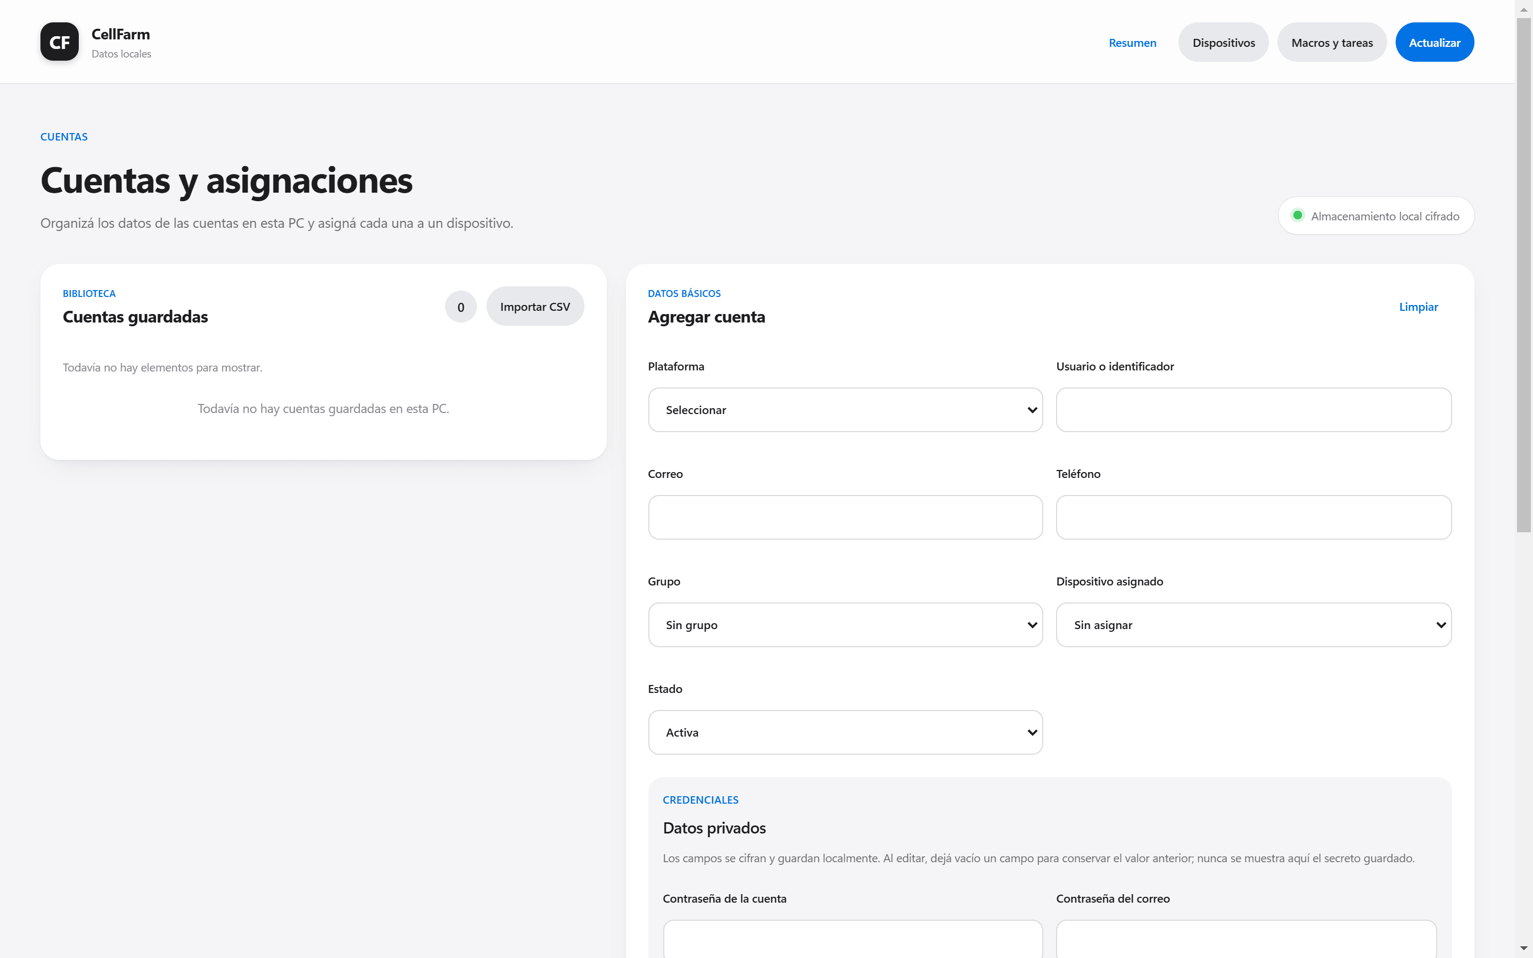Click the Agregar cuenta heading

tap(706, 317)
